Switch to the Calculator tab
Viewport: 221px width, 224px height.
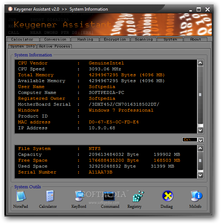click(22, 39)
